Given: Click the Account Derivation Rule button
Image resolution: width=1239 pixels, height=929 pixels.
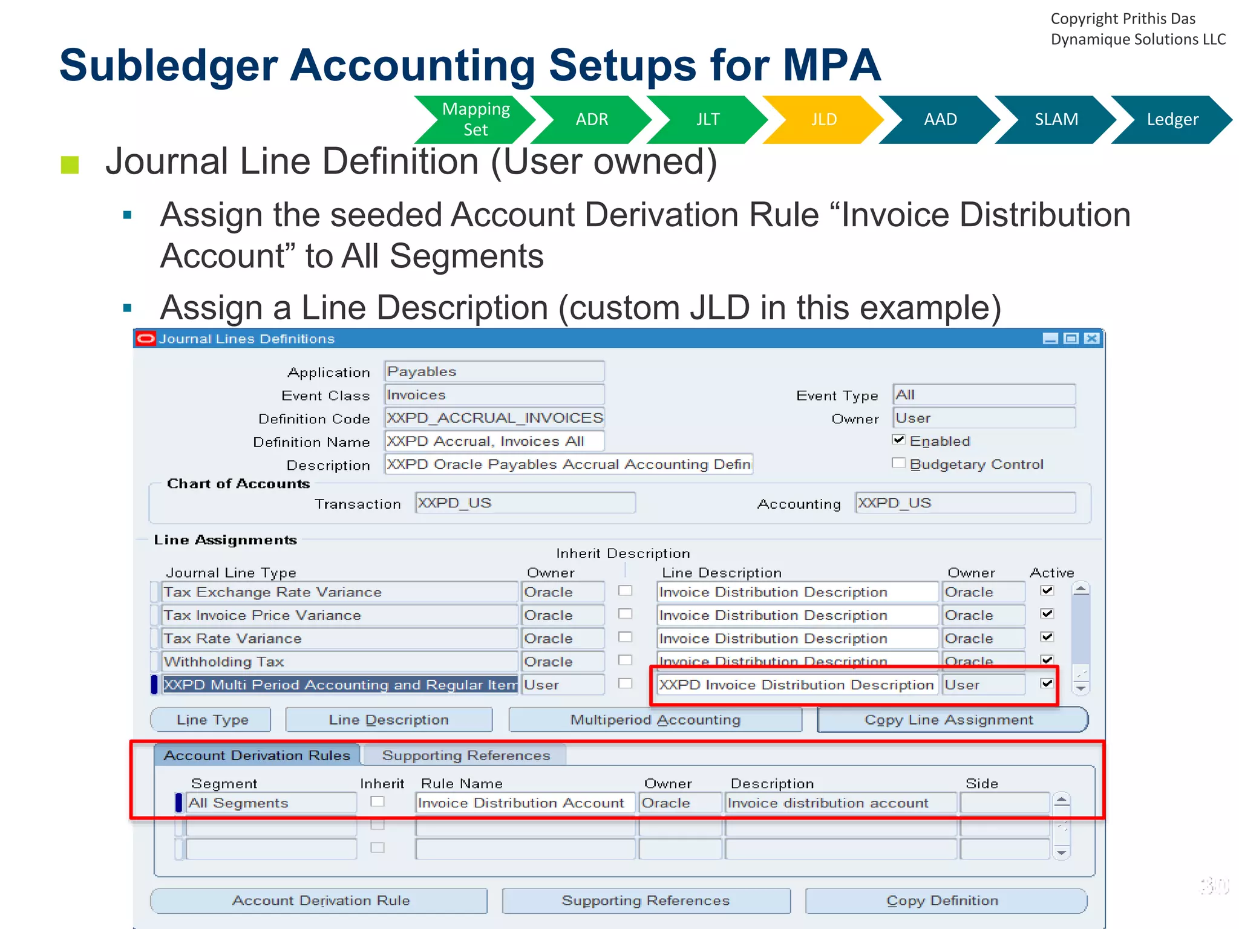Looking at the screenshot, I should (x=319, y=901).
